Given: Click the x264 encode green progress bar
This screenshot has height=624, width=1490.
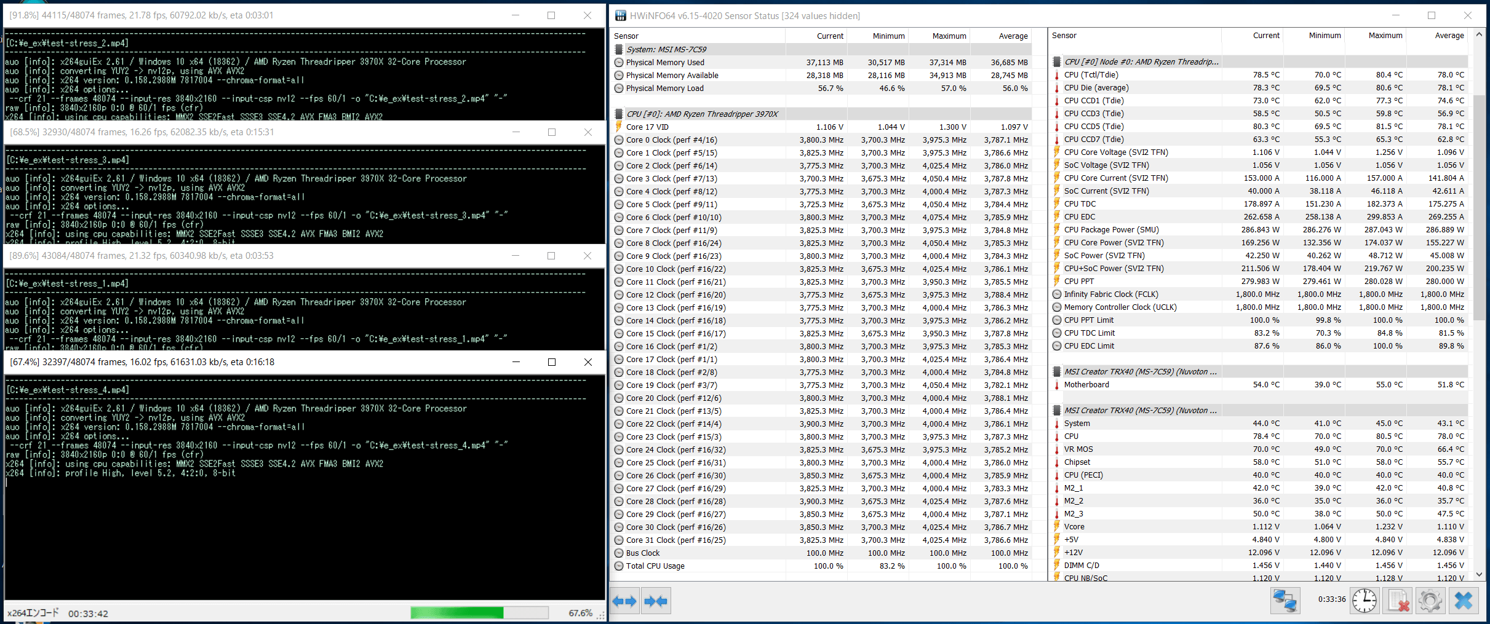Looking at the screenshot, I should (x=479, y=613).
